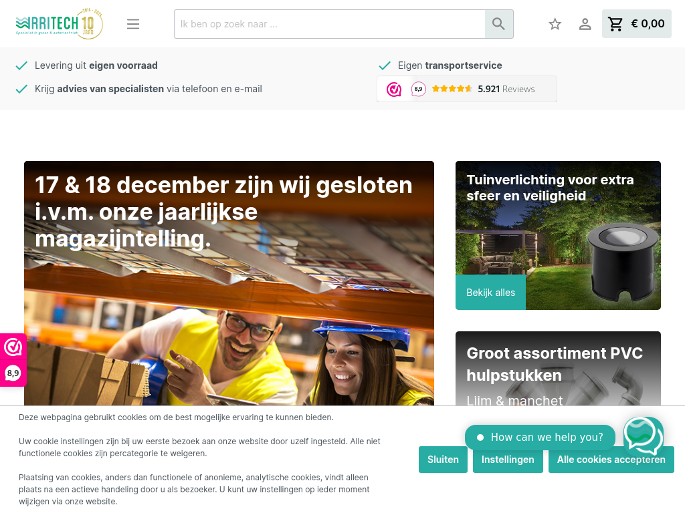Click the Tuinverlichting banner heading

click(550, 188)
